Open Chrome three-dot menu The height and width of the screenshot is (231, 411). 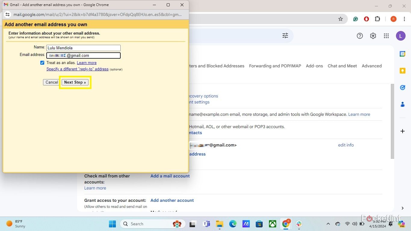point(404,19)
